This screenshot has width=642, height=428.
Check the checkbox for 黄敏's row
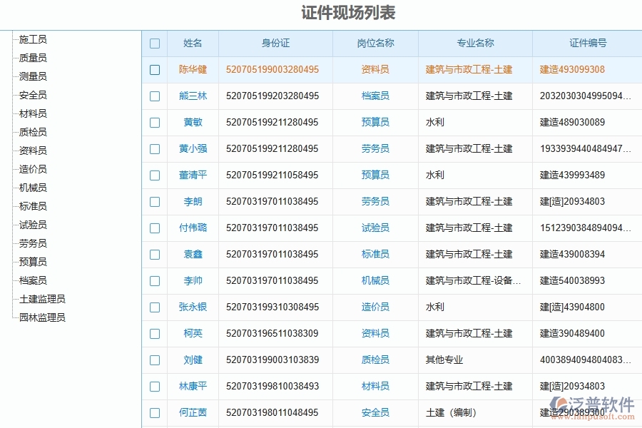pos(155,122)
